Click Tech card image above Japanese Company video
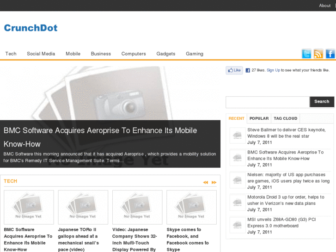336x252 pixels. [137, 207]
